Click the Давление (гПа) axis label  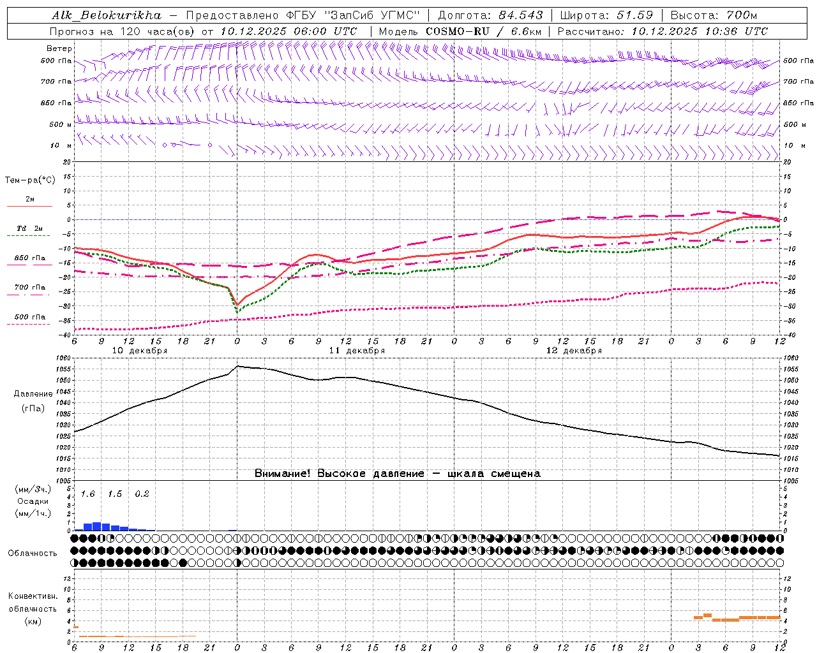[x=33, y=401]
